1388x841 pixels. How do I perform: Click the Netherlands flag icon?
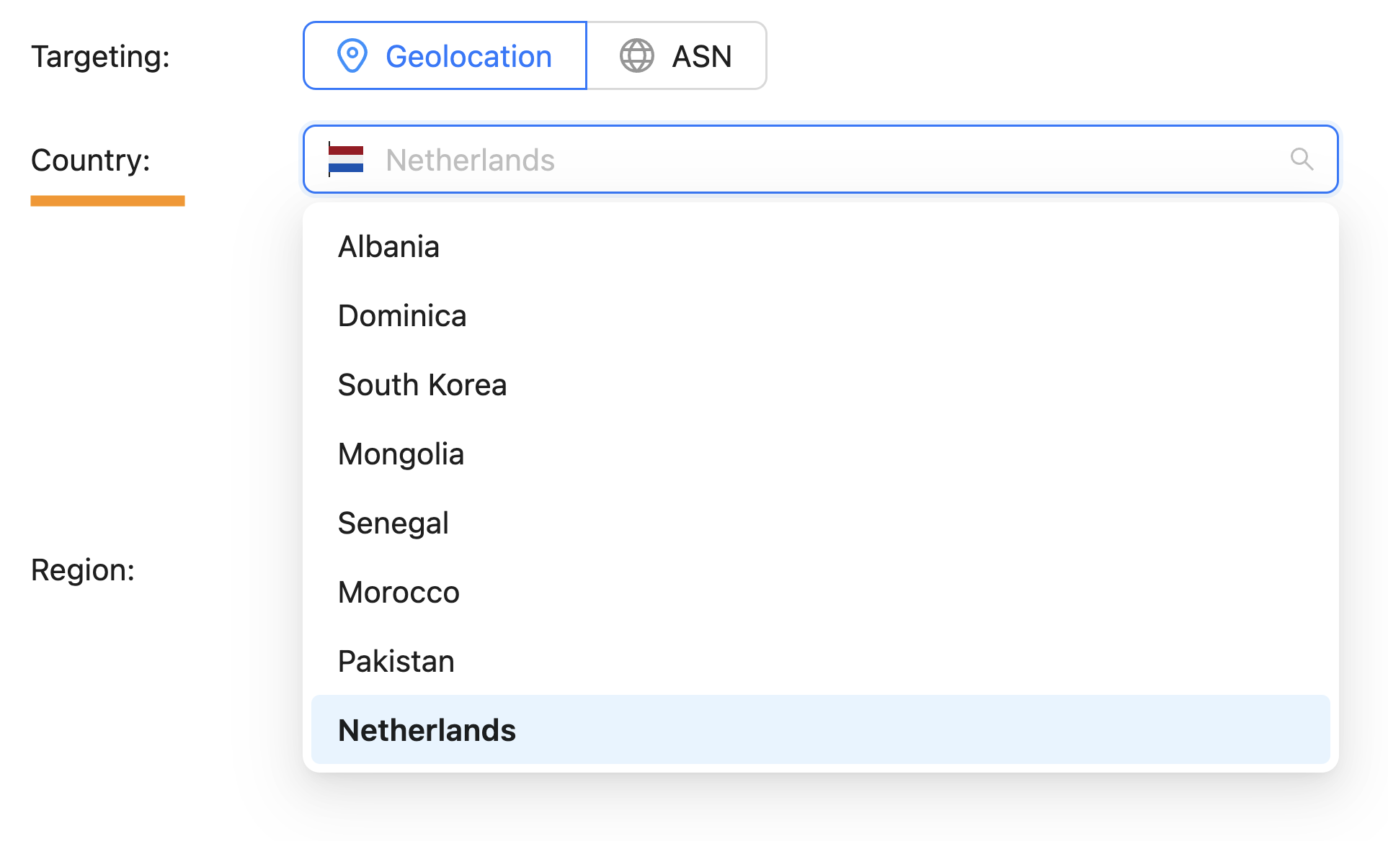346,159
